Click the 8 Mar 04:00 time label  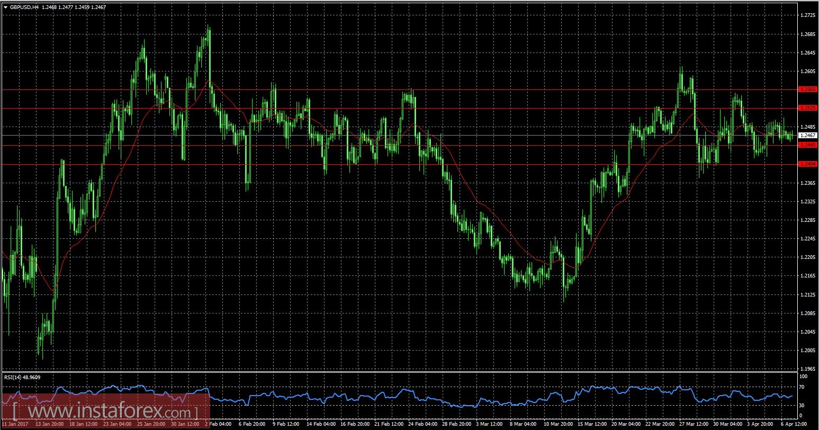pos(523,424)
